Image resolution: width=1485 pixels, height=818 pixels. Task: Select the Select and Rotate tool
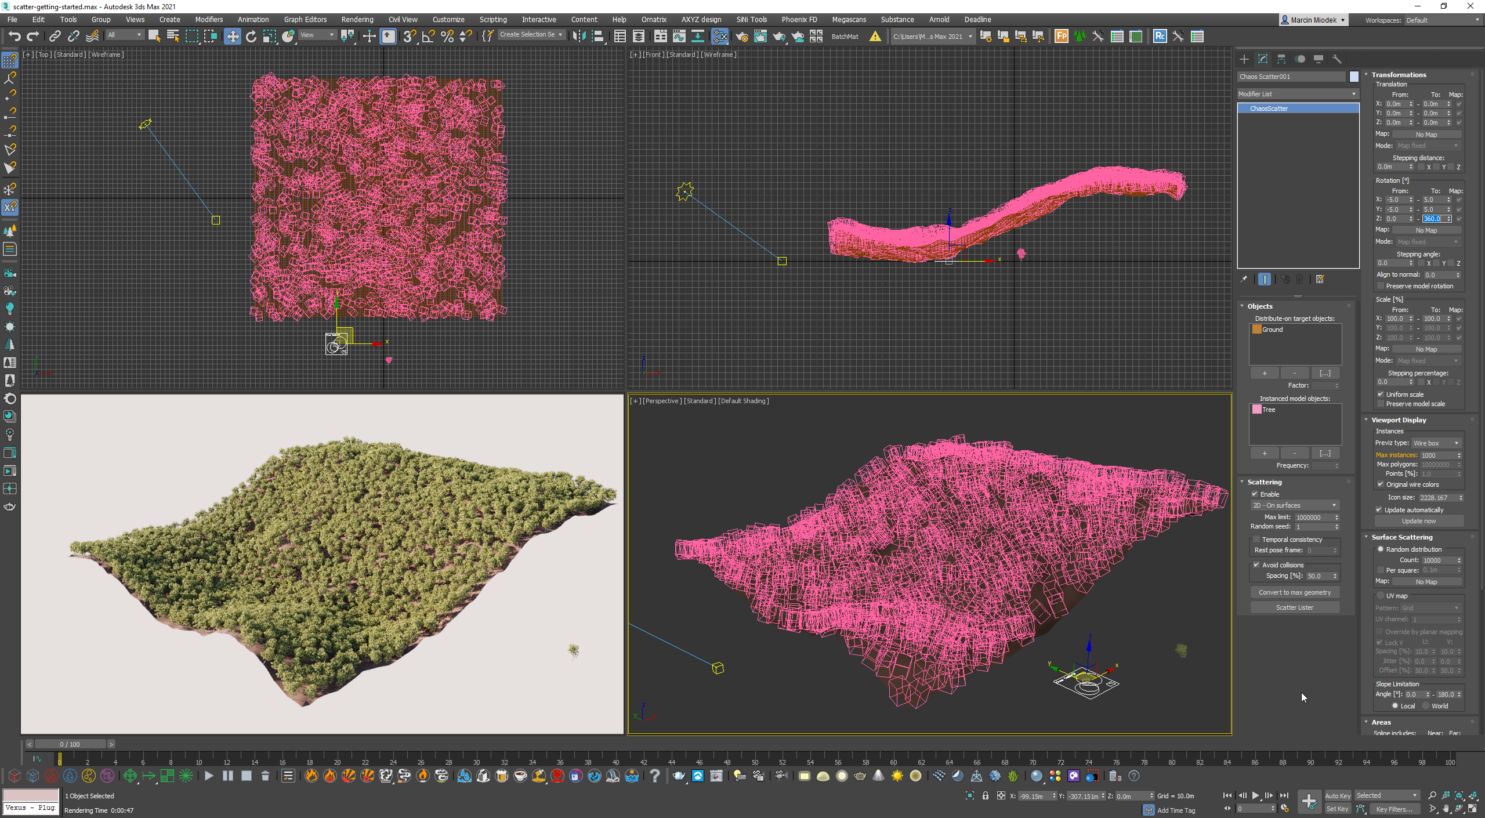pyautogui.click(x=251, y=37)
